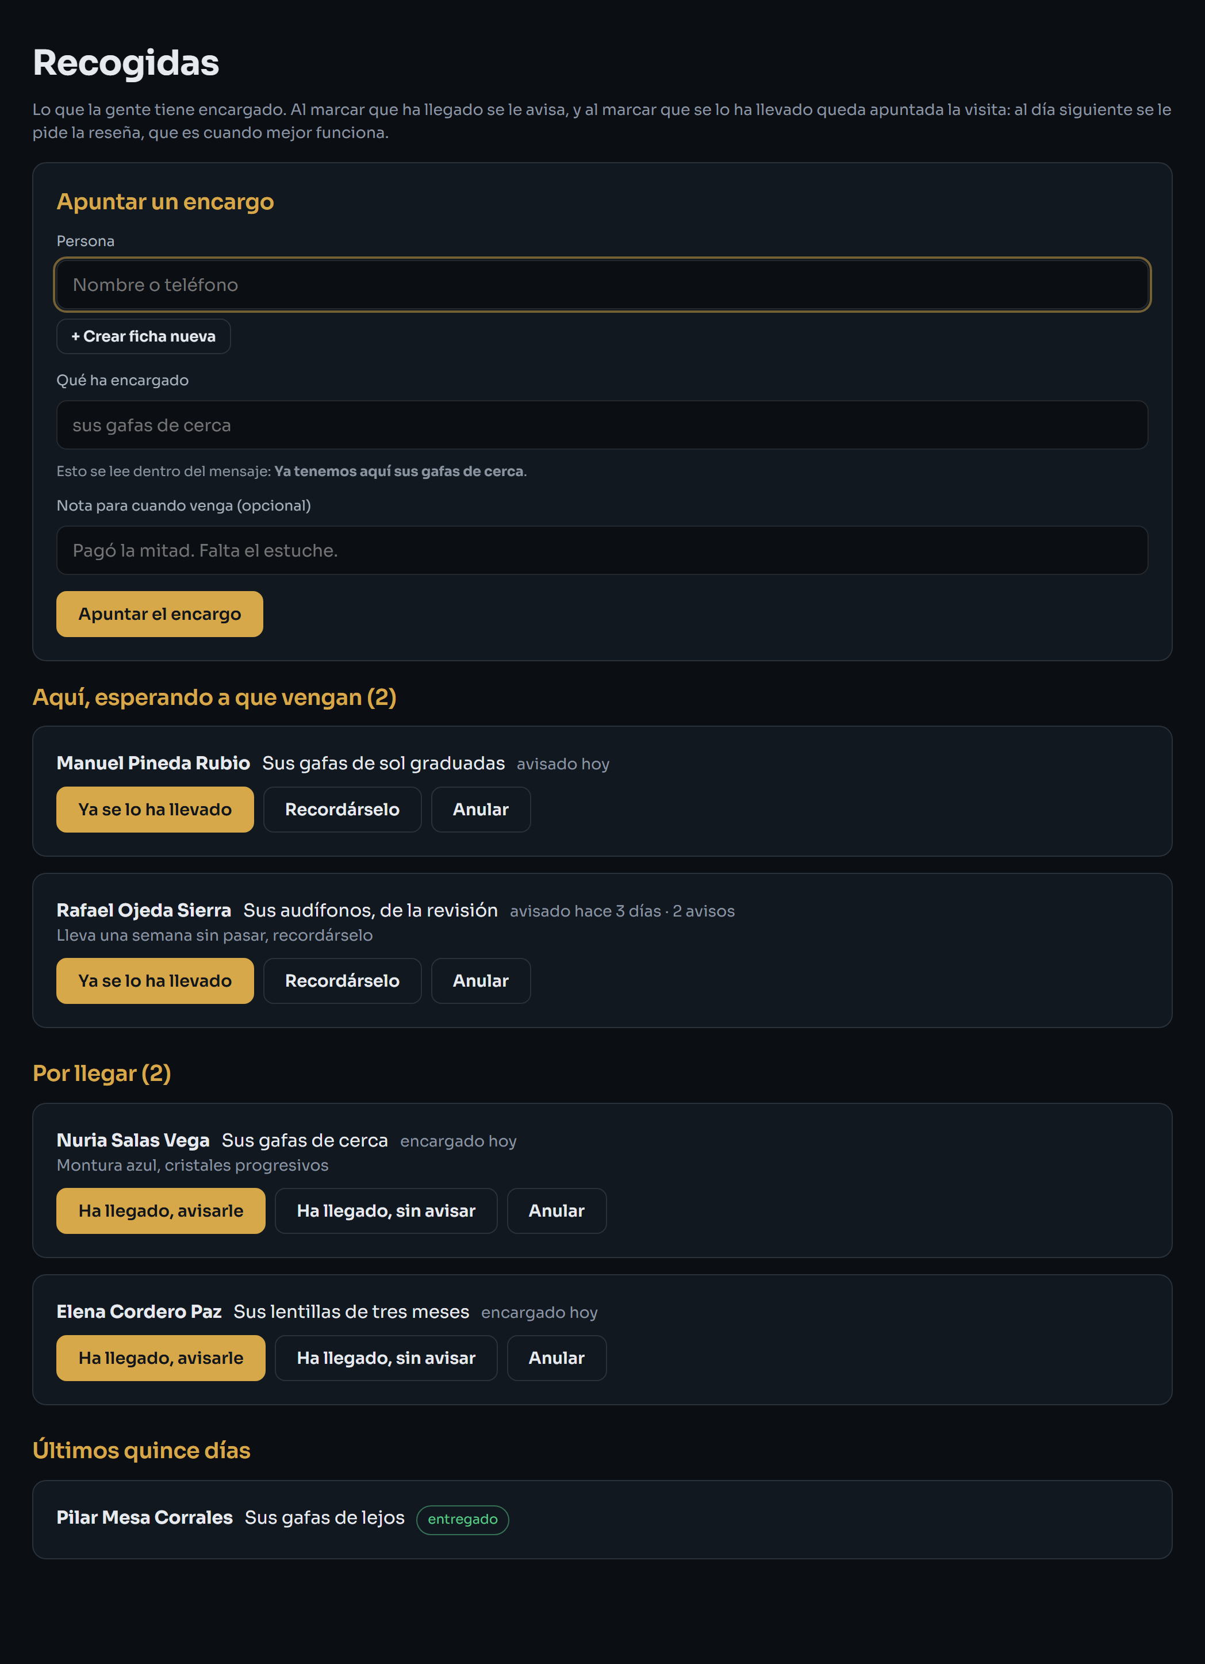Click Rafael Ojeda Sierra's name

[x=144, y=911]
